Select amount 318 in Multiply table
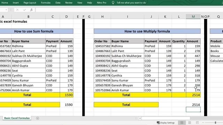 (193, 75)
